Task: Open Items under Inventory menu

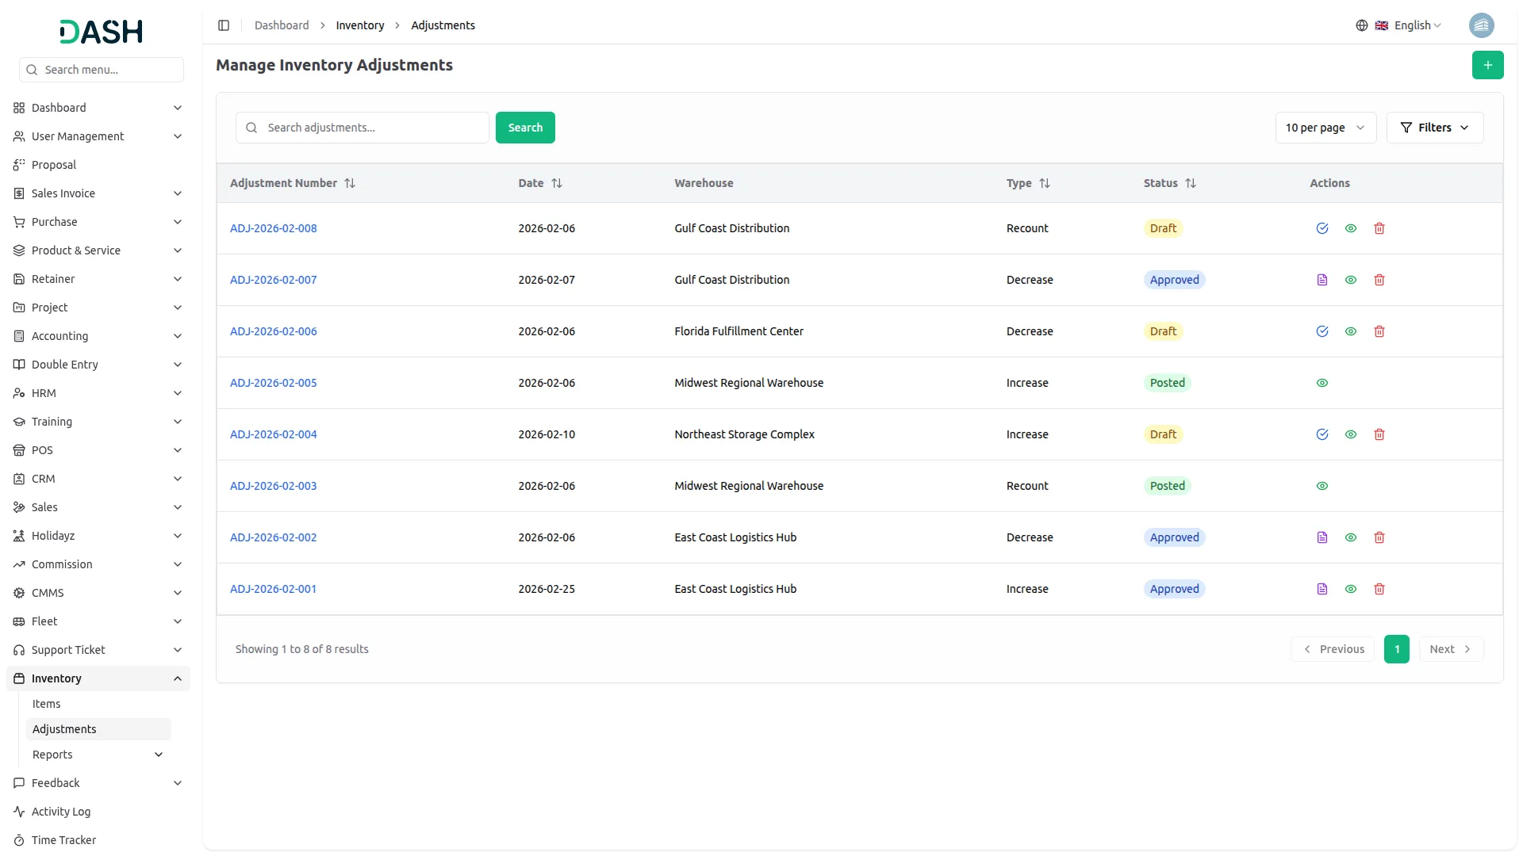Action: pos(46,704)
